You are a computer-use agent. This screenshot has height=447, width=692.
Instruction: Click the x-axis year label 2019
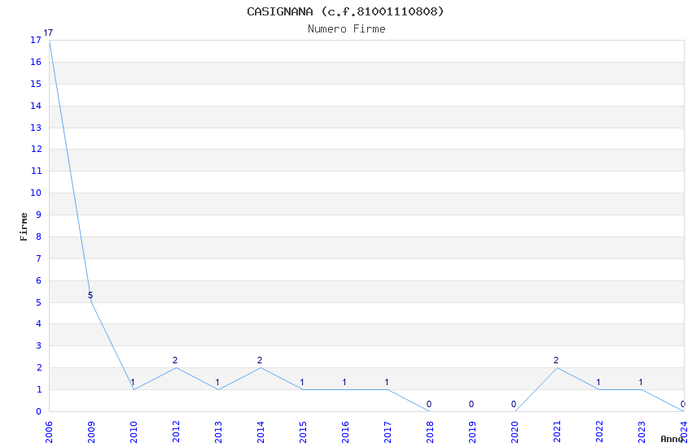[472, 432]
